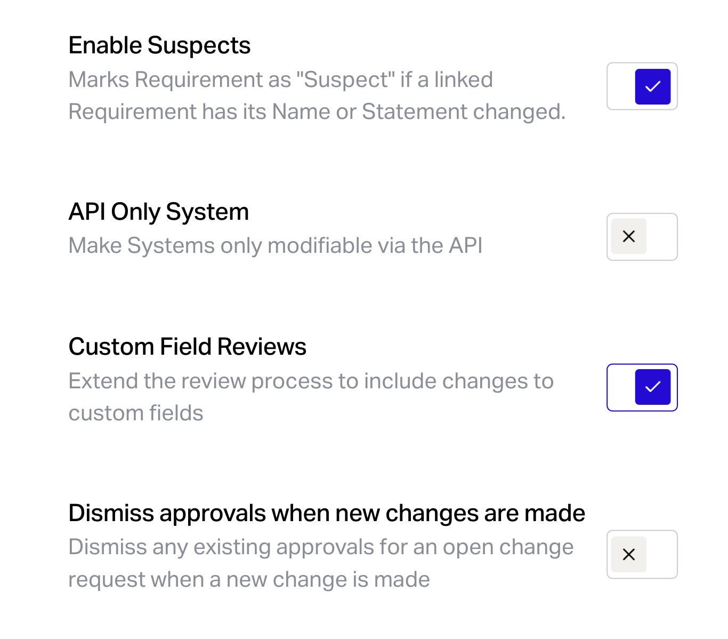
Task: Click the "Enable Suspects" heading
Action: pyautogui.click(x=159, y=46)
